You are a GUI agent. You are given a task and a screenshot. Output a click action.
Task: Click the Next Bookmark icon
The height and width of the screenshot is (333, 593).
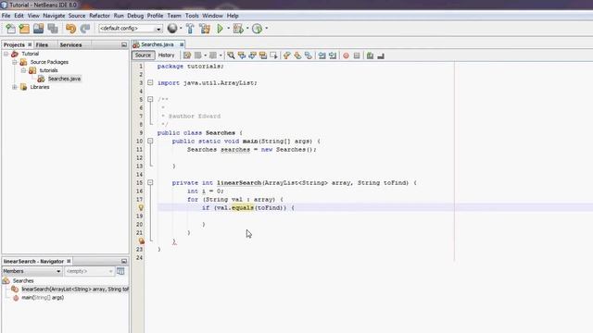297,55
